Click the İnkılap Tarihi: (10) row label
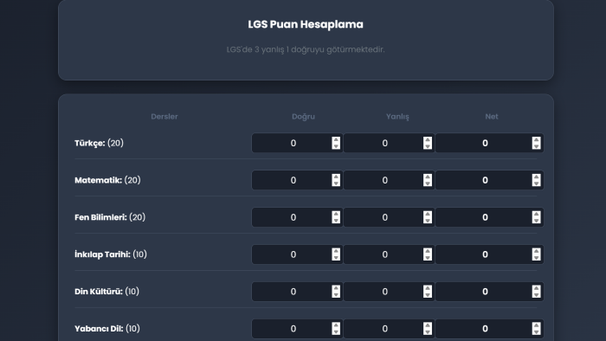This screenshot has height=341, width=606. 111,254
